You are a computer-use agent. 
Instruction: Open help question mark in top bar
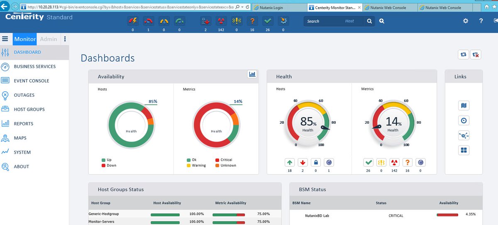(x=481, y=21)
